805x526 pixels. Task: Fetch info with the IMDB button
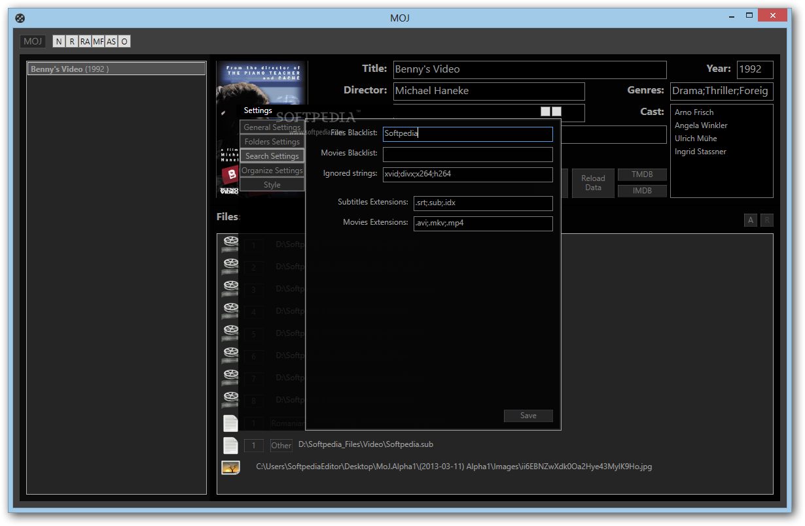pos(643,191)
